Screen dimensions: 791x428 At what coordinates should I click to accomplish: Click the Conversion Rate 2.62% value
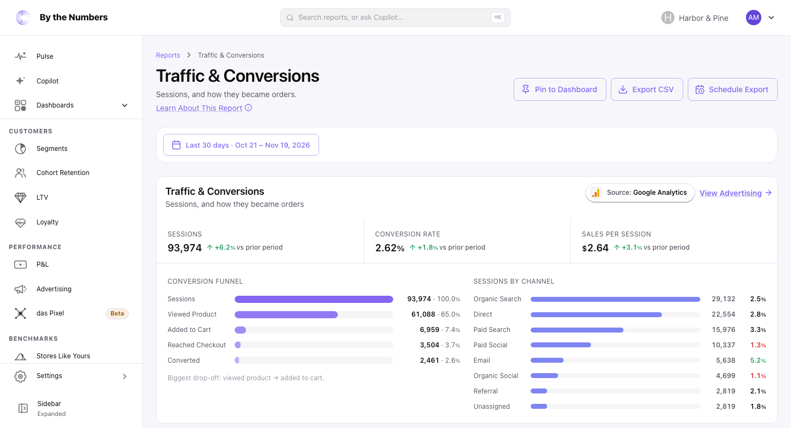click(389, 248)
